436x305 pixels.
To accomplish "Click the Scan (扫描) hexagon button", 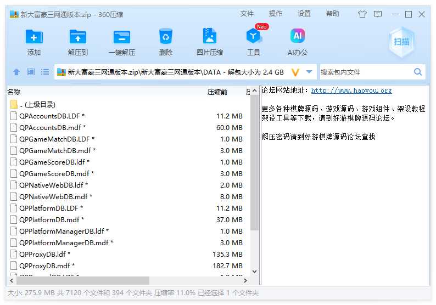I will coord(401,42).
